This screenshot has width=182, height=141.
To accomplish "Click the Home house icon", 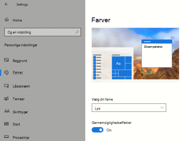I will [x=7, y=19].
